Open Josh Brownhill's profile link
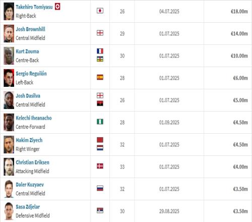The image size is (252, 222). coord(30,29)
